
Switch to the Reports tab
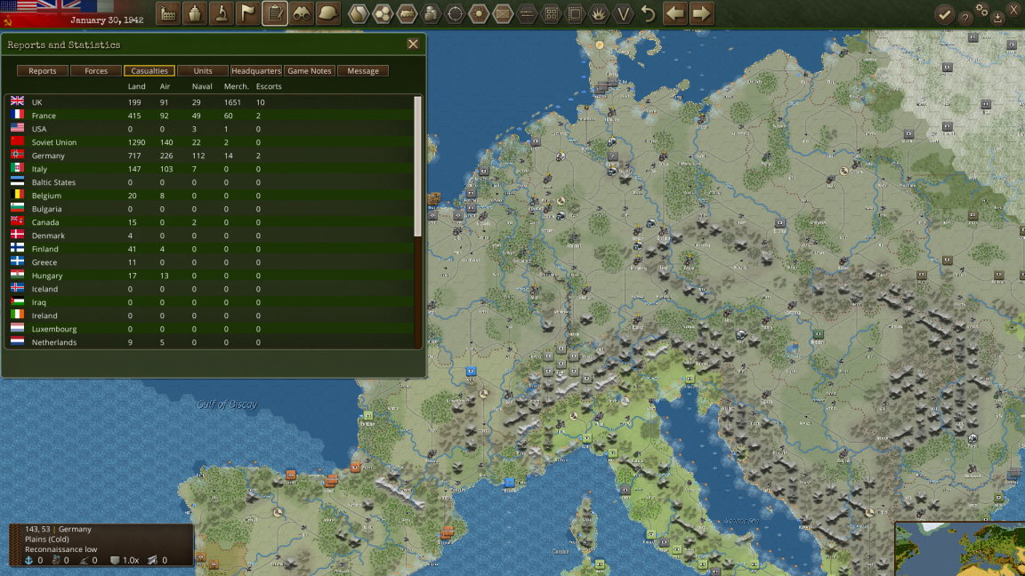(43, 70)
